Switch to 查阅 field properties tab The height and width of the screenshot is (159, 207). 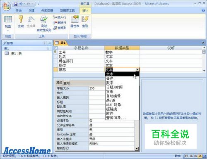[67, 83]
